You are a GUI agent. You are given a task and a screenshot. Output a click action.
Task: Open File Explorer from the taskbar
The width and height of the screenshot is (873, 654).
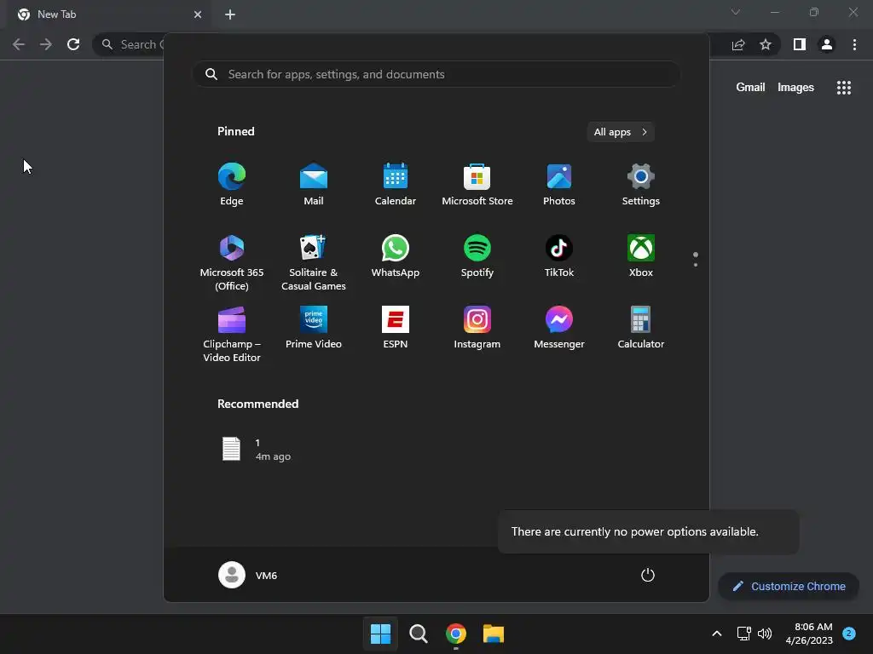[x=494, y=634]
